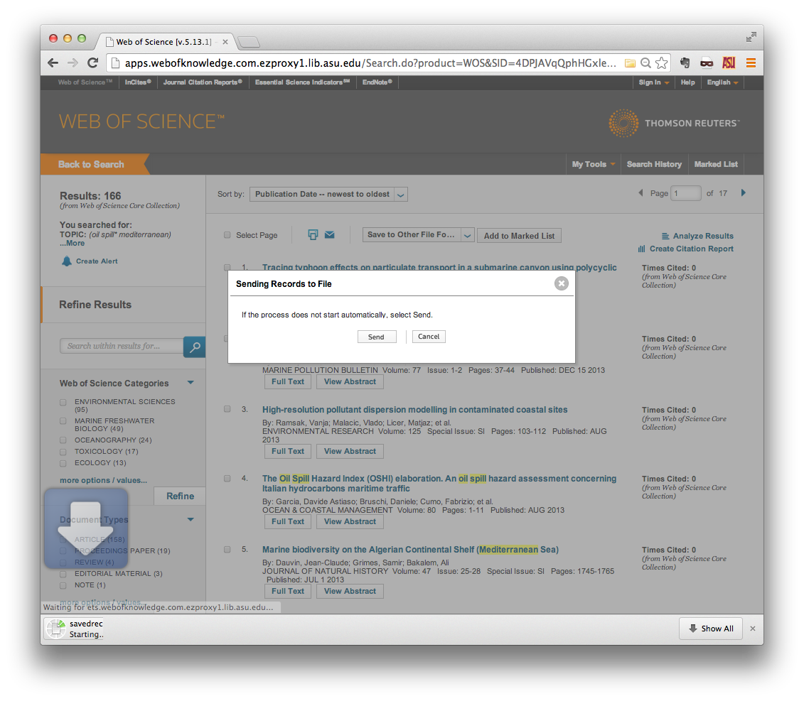Click the Create Alert bell icon
The height and width of the screenshot is (701, 804).
(67, 261)
